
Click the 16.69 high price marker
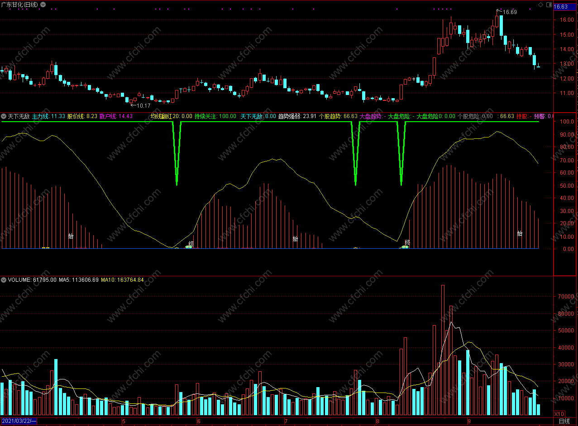click(510, 12)
